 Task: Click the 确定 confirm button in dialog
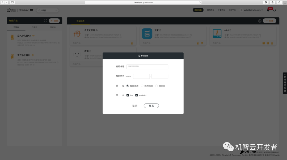[151, 106]
